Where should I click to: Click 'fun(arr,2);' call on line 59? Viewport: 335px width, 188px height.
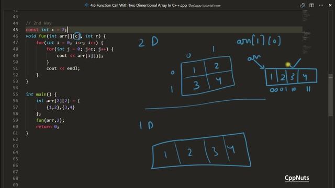coord(50,120)
